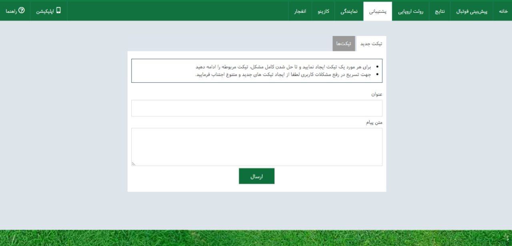512x246 pixels.
Task: Click inside the عنوان title input field
Action: 256,108
